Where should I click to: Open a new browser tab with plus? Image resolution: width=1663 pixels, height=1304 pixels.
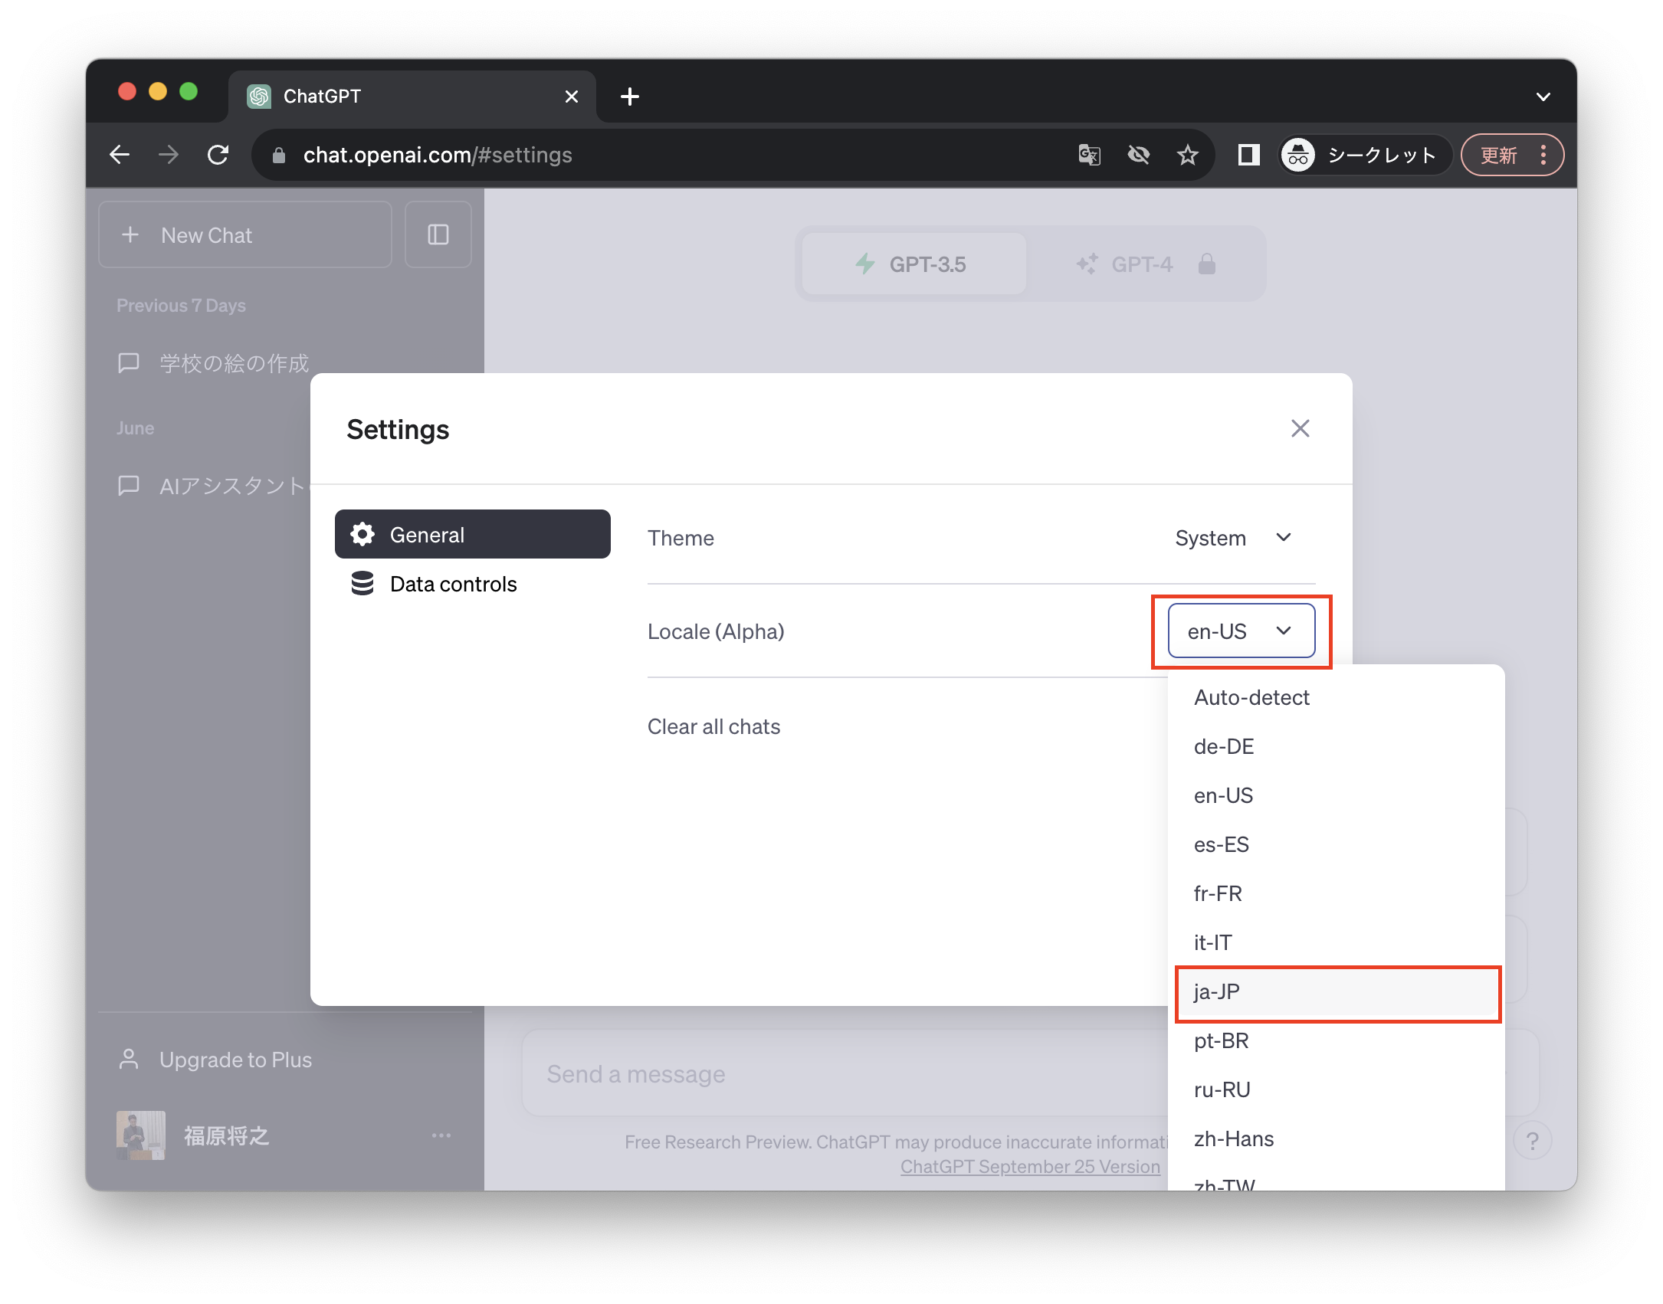pos(630,97)
